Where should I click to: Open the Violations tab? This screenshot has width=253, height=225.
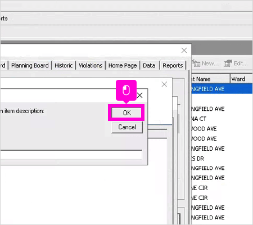(91, 65)
